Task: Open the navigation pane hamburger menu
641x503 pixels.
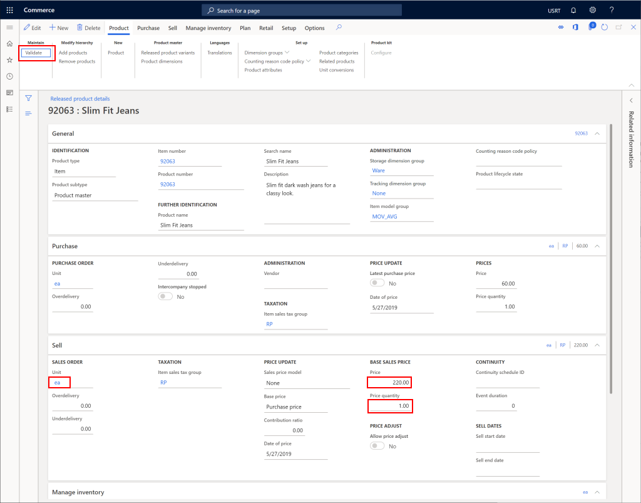Action: click(x=9, y=27)
